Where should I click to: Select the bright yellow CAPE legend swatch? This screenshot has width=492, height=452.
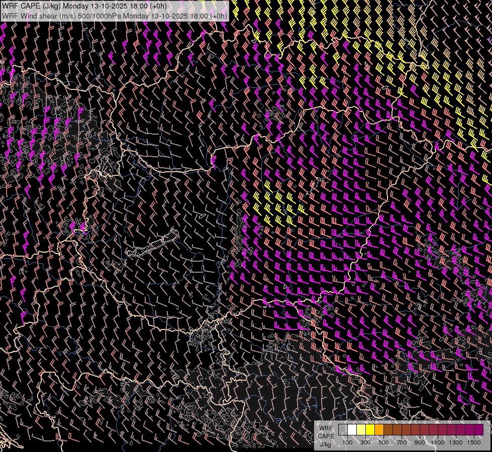pos(370,430)
